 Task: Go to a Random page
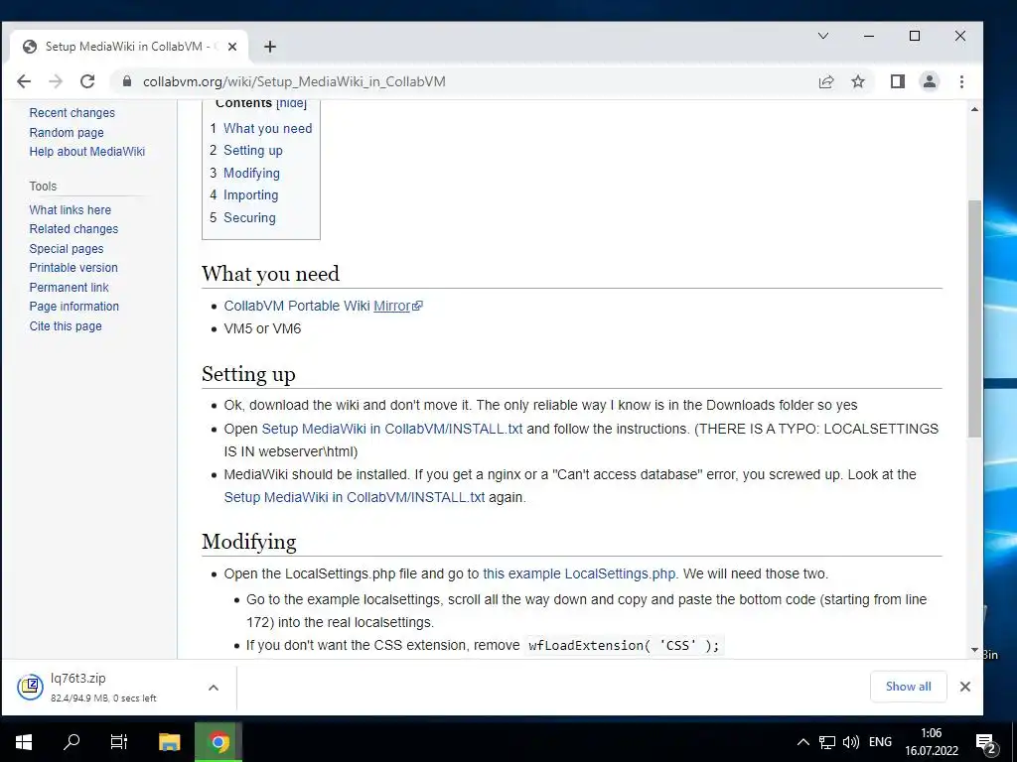tap(67, 132)
